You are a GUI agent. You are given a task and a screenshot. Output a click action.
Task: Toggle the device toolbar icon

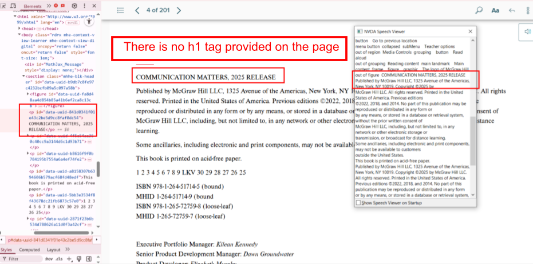tap(13, 6)
